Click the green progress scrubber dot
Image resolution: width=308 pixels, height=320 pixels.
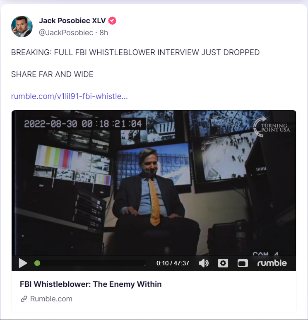click(x=37, y=263)
